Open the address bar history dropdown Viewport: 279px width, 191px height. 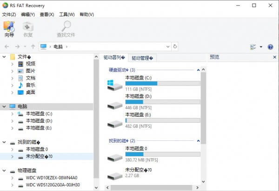[167, 46]
